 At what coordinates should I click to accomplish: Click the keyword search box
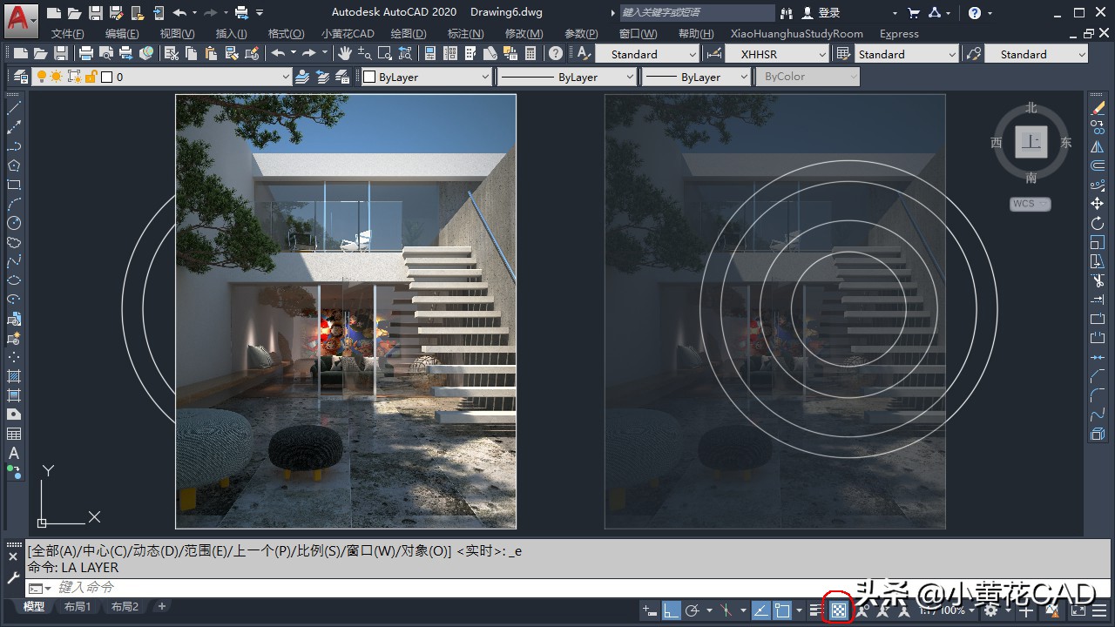point(696,12)
